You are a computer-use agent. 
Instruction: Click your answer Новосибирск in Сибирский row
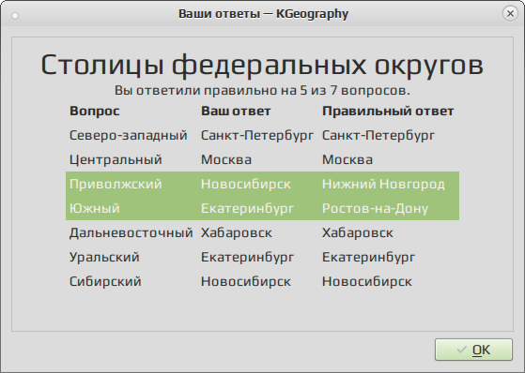point(246,282)
